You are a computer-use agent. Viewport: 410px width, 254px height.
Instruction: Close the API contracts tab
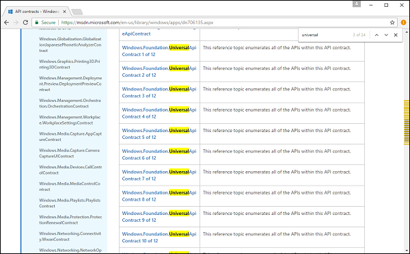tap(64, 12)
